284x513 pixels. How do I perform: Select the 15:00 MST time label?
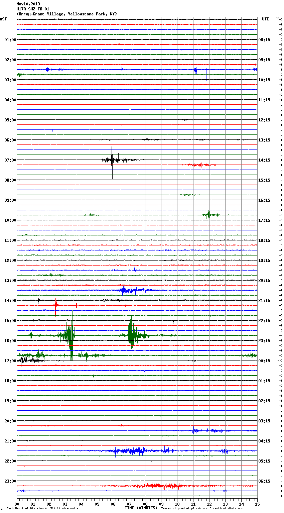tap(10, 321)
